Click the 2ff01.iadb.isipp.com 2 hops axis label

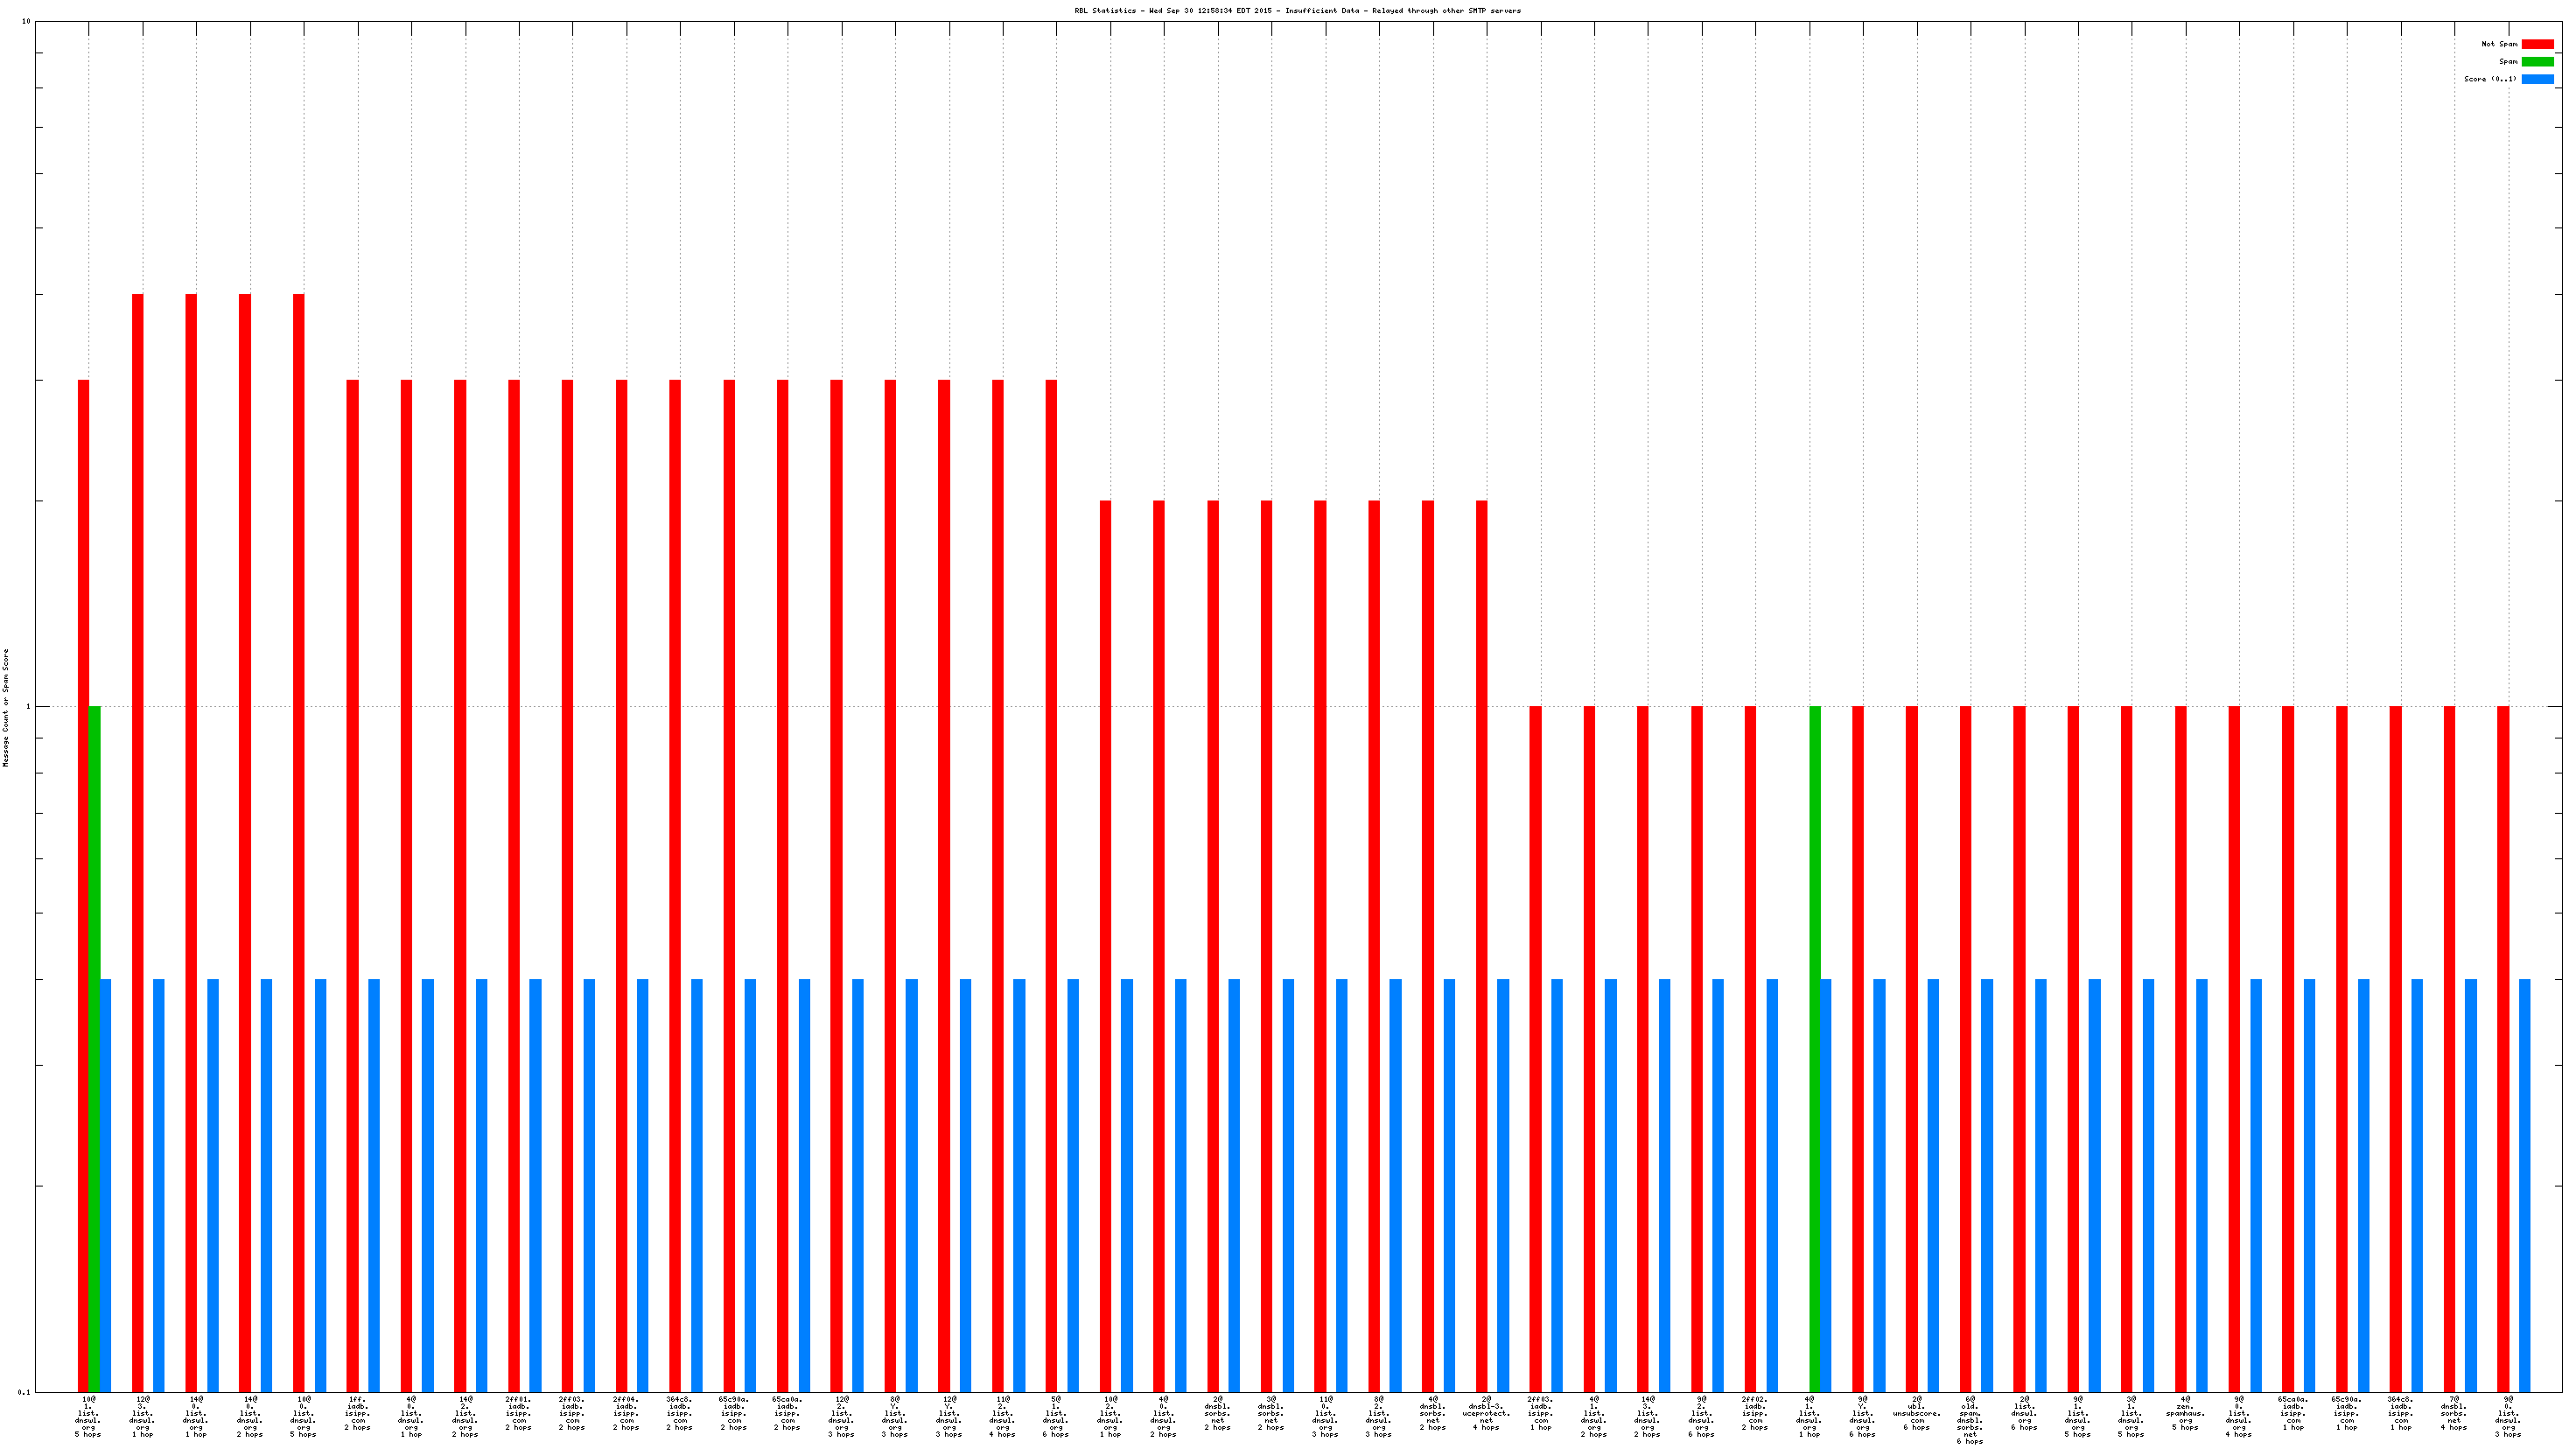[x=518, y=1413]
